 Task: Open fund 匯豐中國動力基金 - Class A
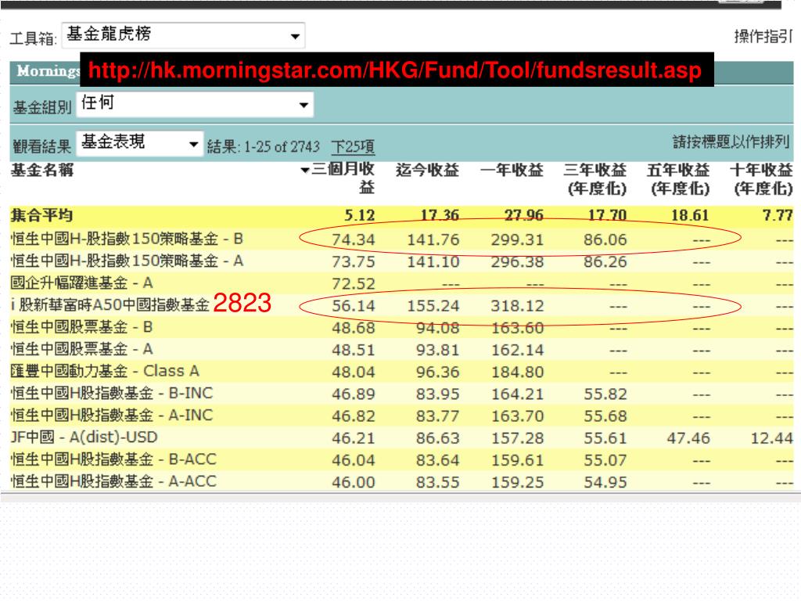(105, 370)
